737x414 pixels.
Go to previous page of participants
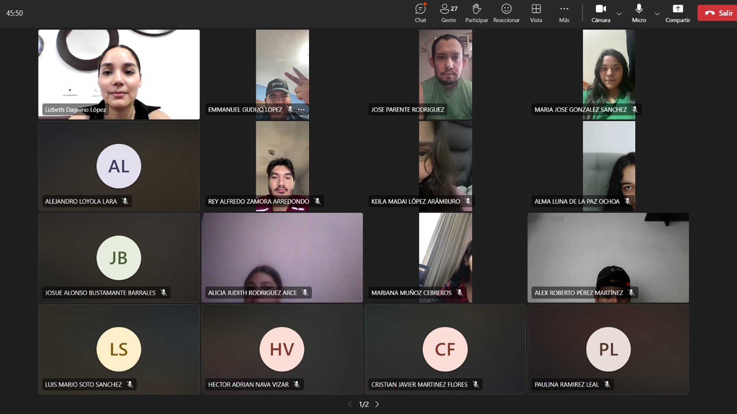350,404
